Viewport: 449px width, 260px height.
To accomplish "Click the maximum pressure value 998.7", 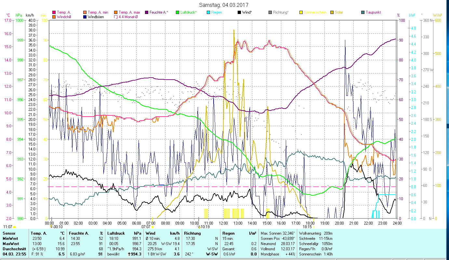I will point(137,244).
